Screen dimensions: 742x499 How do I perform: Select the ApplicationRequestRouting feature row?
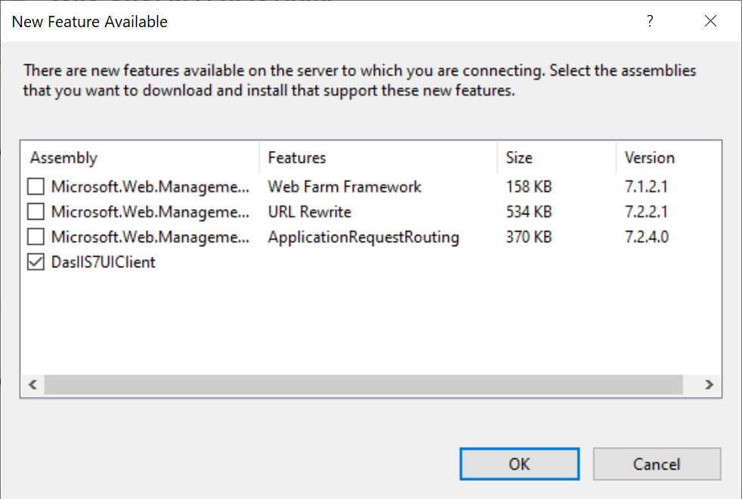click(x=363, y=238)
